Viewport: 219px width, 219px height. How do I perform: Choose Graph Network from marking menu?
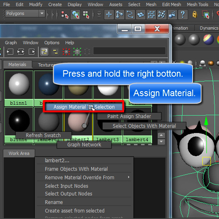click(x=84, y=145)
